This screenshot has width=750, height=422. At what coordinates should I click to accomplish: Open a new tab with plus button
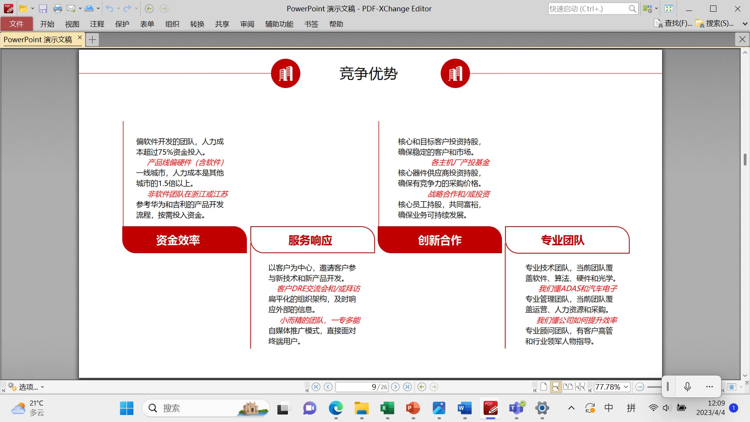(x=92, y=39)
